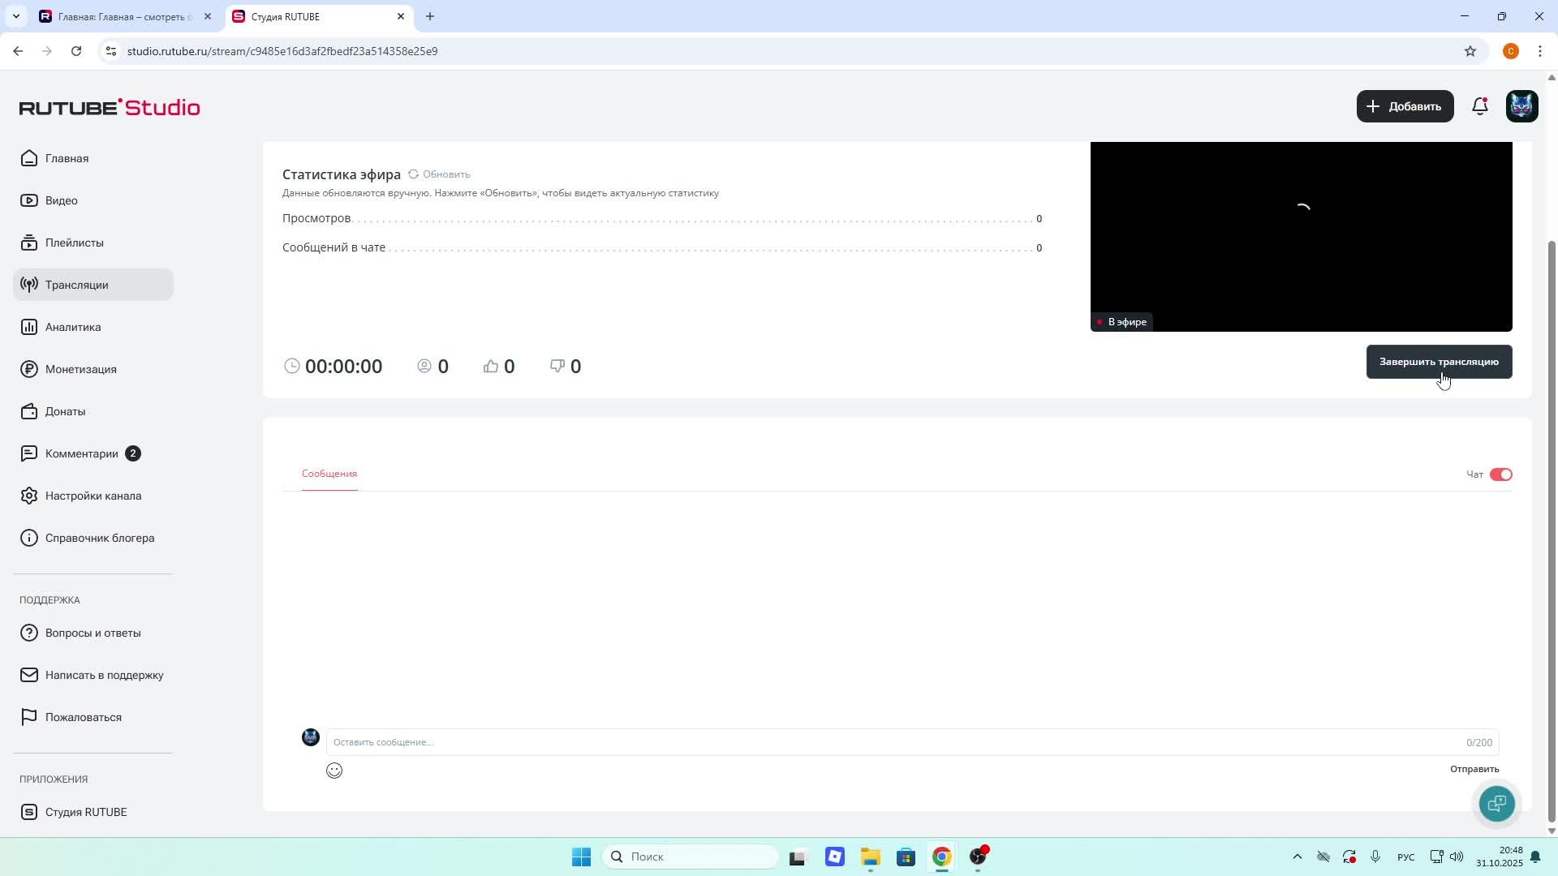Viewport: 1558px width, 876px height.
Task: Click the Добавить button
Action: click(1405, 106)
